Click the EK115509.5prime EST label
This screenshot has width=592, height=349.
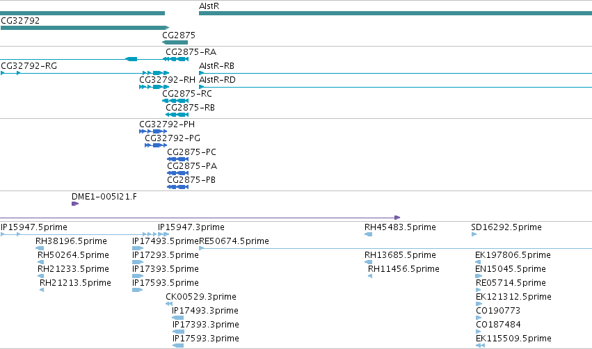coord(513,339)
